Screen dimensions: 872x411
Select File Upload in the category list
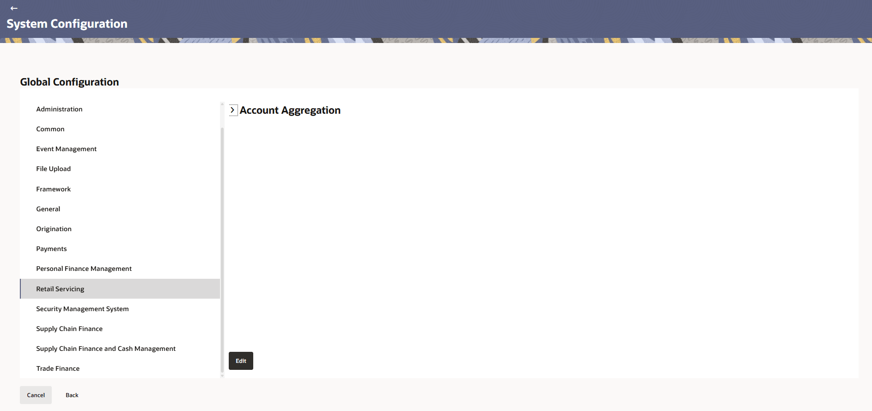[x=120, y=169]
